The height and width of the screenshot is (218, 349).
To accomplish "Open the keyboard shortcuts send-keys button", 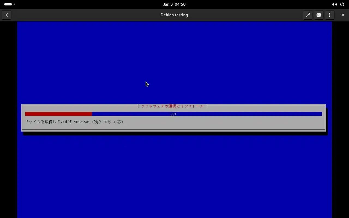I will point(319,15).
